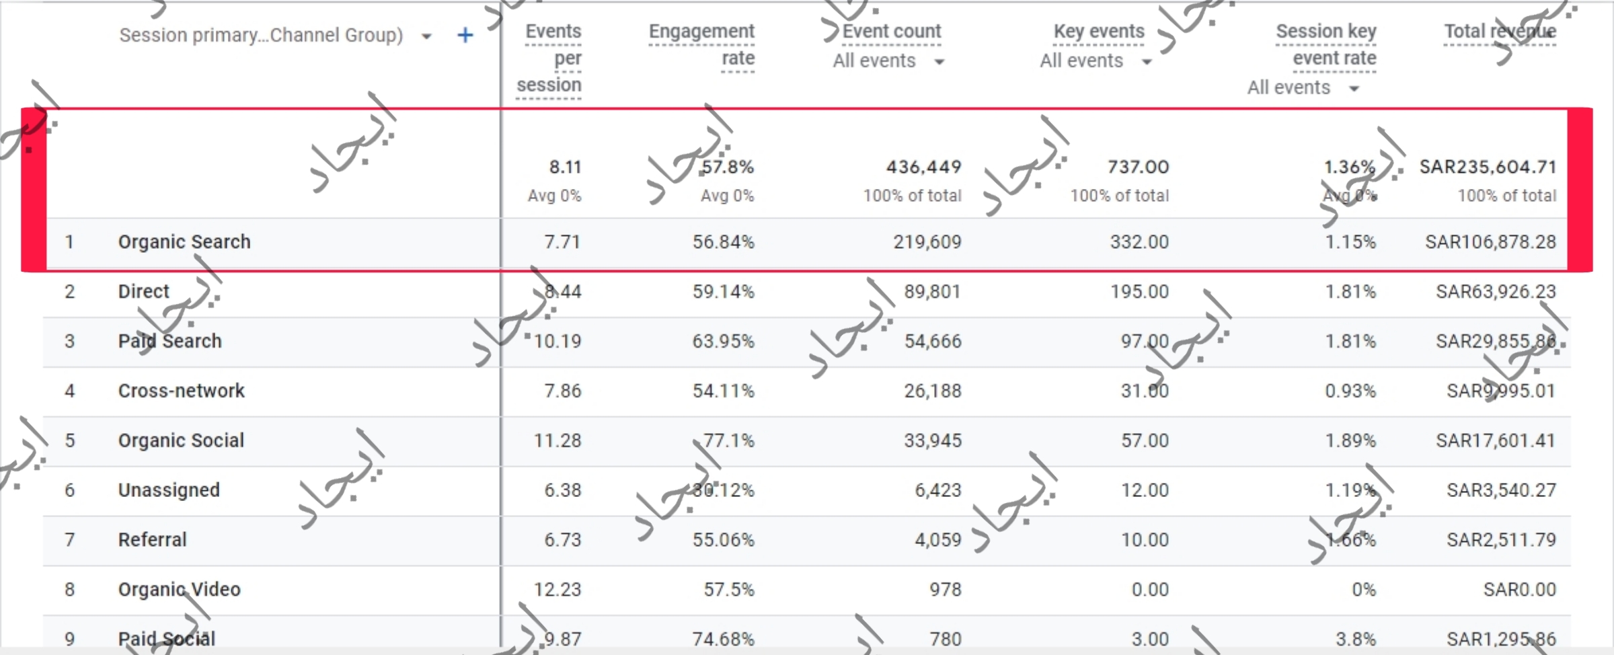Select the Organic Video row label
The width and height of the screenshot is (1614, 655).
179,590
